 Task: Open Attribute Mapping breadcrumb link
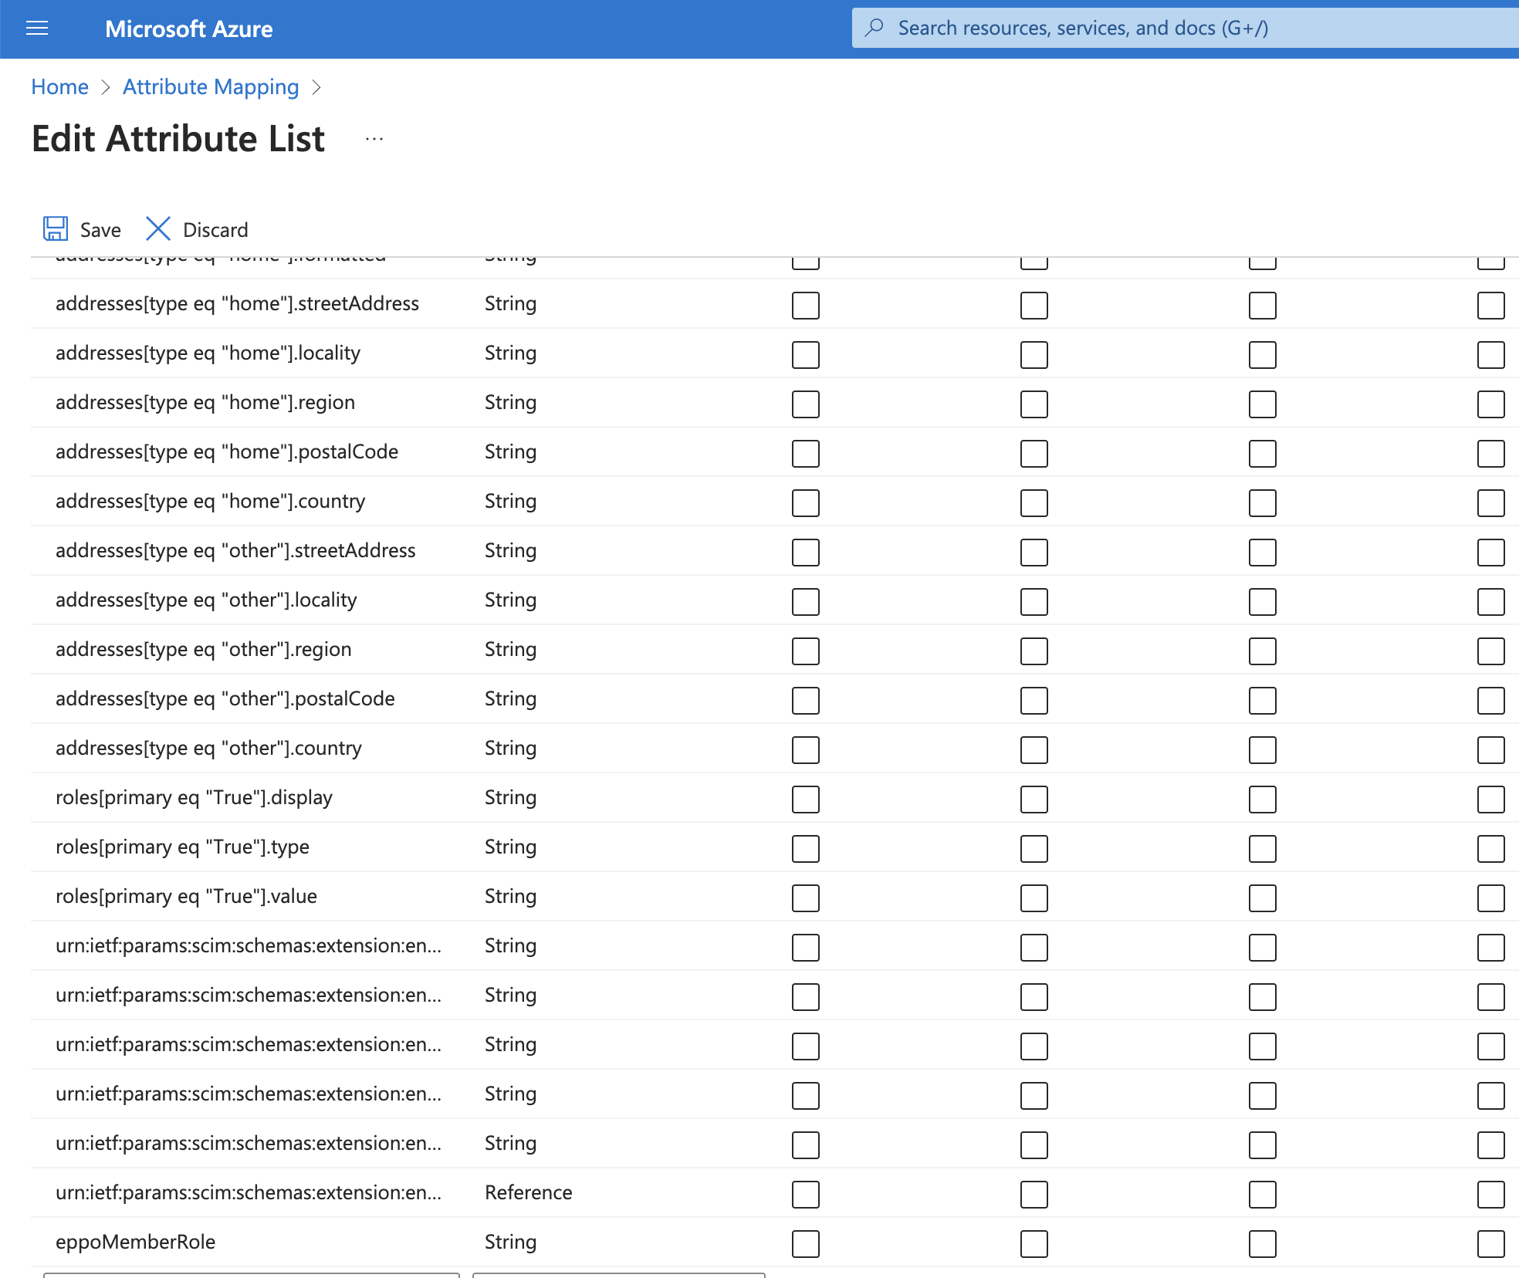(x=211, y=86)
